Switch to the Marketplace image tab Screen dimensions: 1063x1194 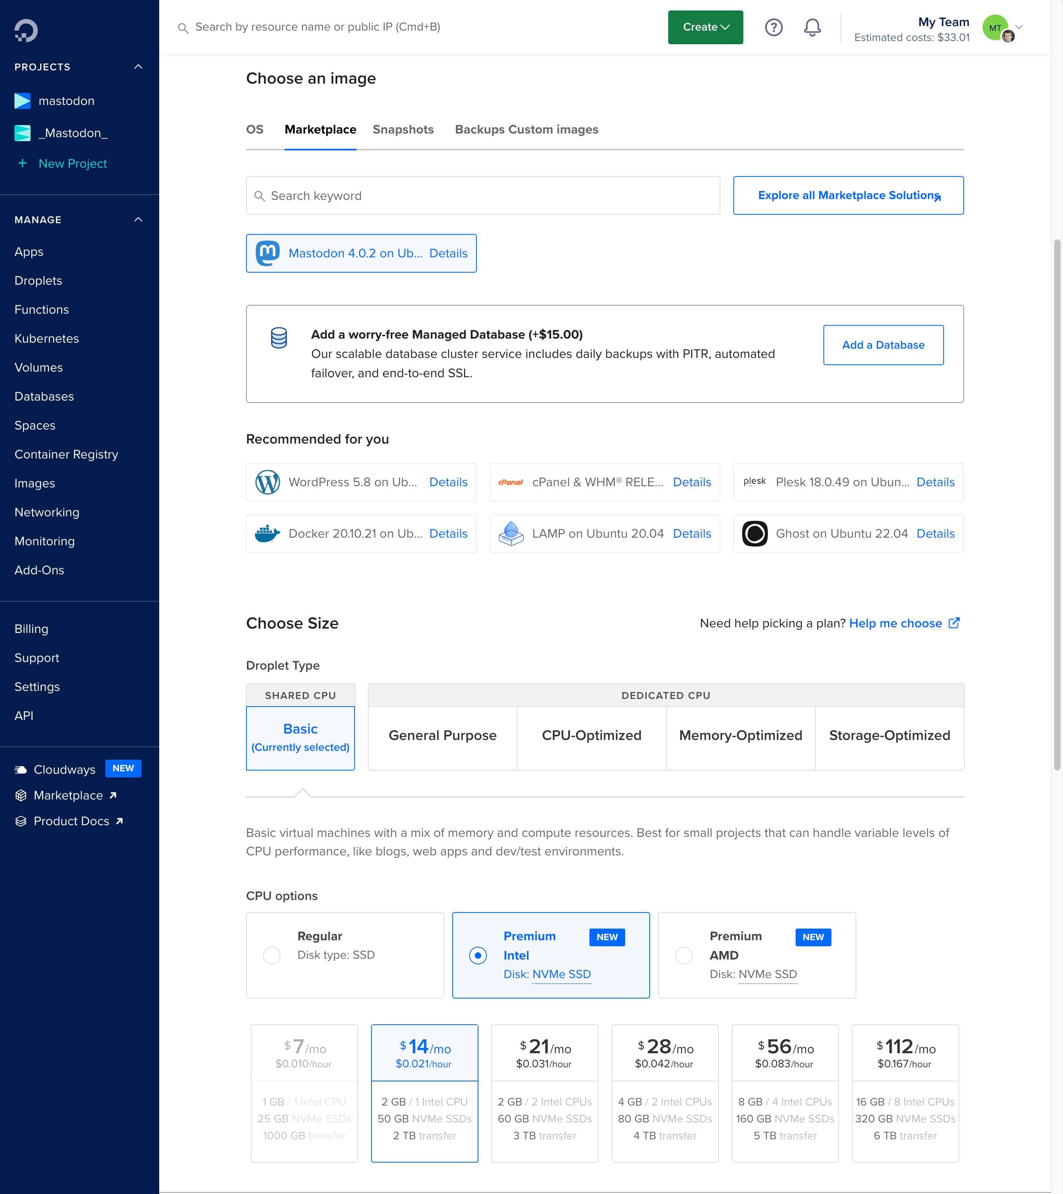pos(321,129)
